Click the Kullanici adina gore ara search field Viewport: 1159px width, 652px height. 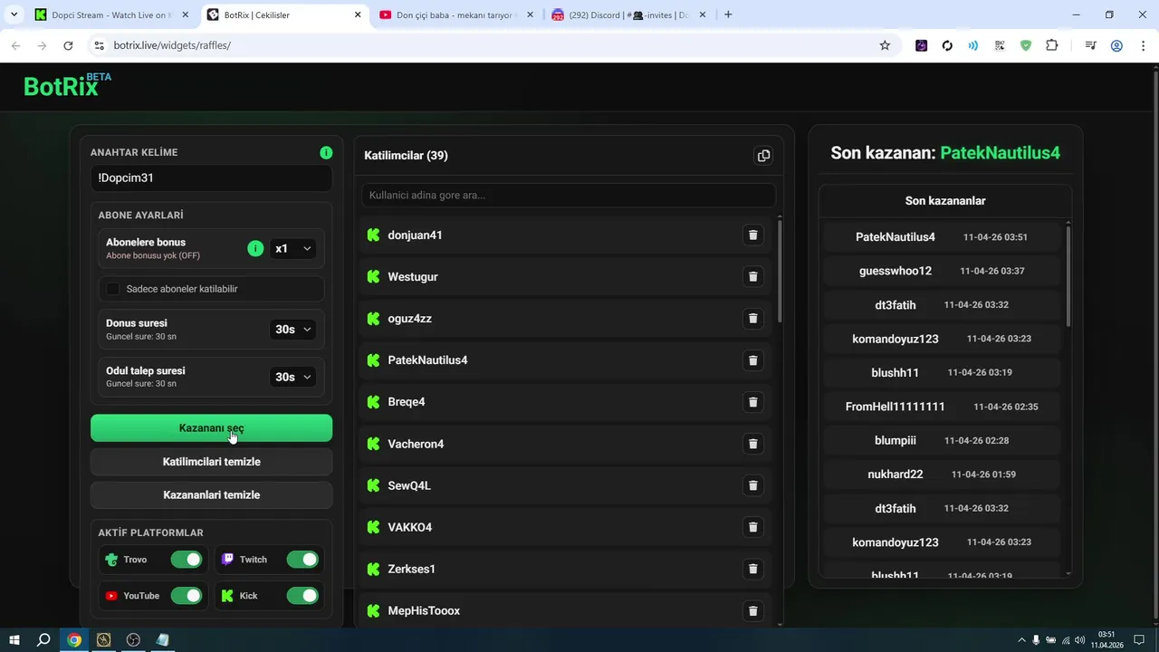[x=568, y=195]
